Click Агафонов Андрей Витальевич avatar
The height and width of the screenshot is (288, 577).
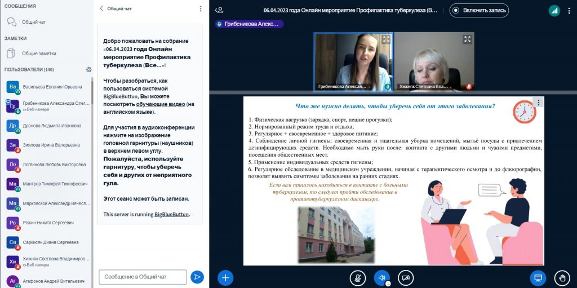point(12,281)
